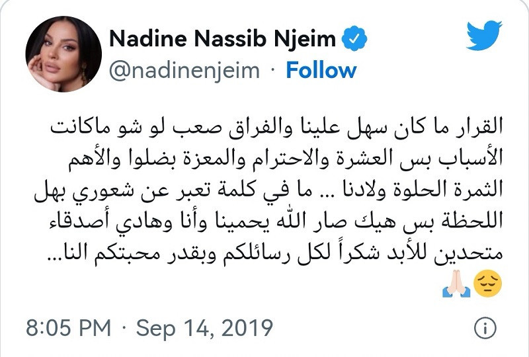Click the tweet line starting with متحدين
Image resolution: width=529 pixels, height=357 pixels.
(x=274, y=253)
